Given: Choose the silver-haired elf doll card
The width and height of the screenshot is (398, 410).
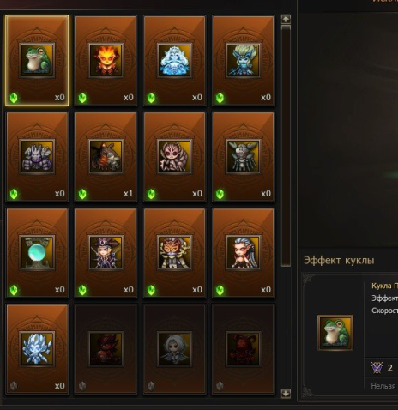Looking at the screenshot, I should point(243,253).
